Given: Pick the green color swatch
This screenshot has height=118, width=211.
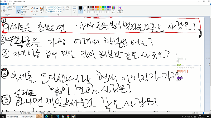Looking at the screenshot, I should coord(103,7).
